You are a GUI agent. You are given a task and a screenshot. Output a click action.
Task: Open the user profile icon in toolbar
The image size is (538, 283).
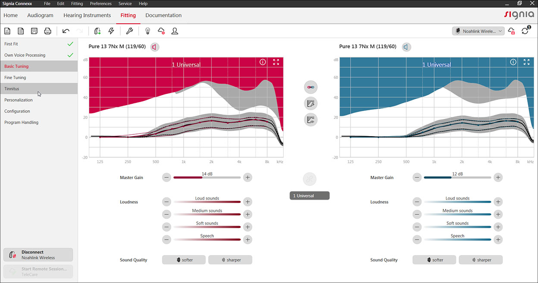[x=175, y=31]
